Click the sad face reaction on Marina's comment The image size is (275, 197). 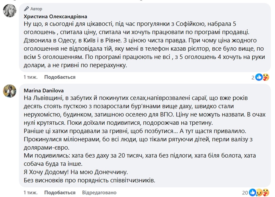(259, 193)
